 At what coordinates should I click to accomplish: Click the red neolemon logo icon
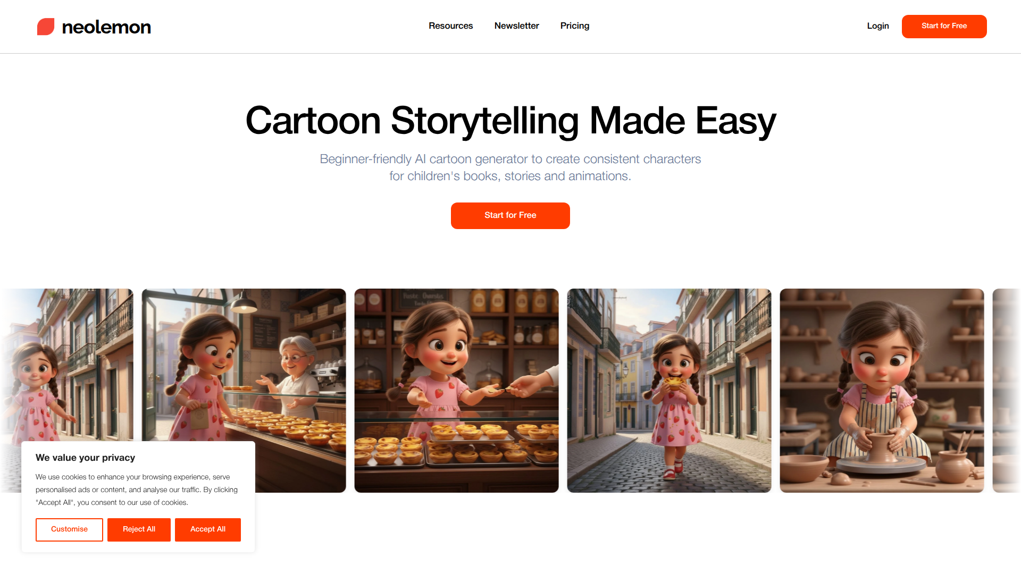[x=46, y=27]
